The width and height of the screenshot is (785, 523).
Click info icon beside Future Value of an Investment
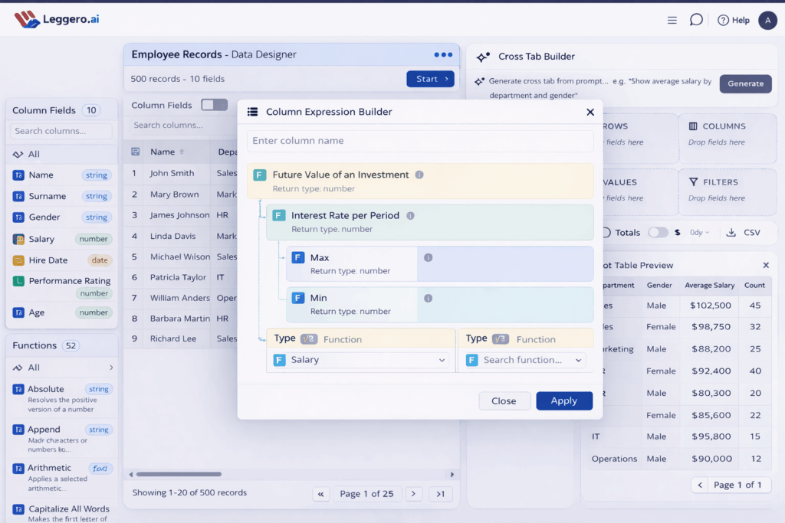click(x=419, y=175)
